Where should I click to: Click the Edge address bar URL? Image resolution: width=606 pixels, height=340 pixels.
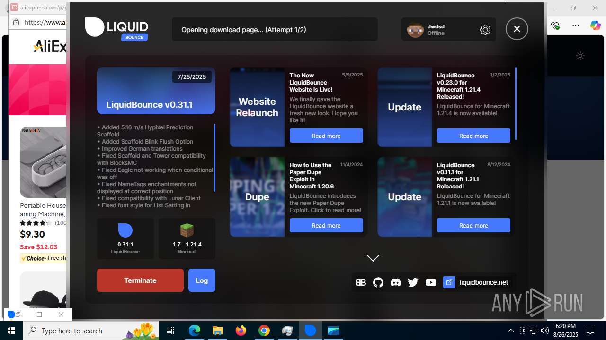point(45,22)
